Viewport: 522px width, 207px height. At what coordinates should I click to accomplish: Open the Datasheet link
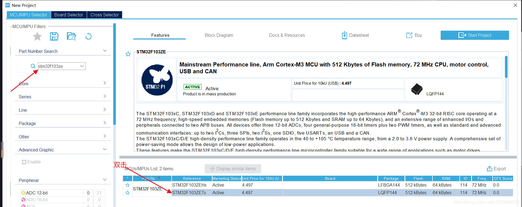click(359, 35)
